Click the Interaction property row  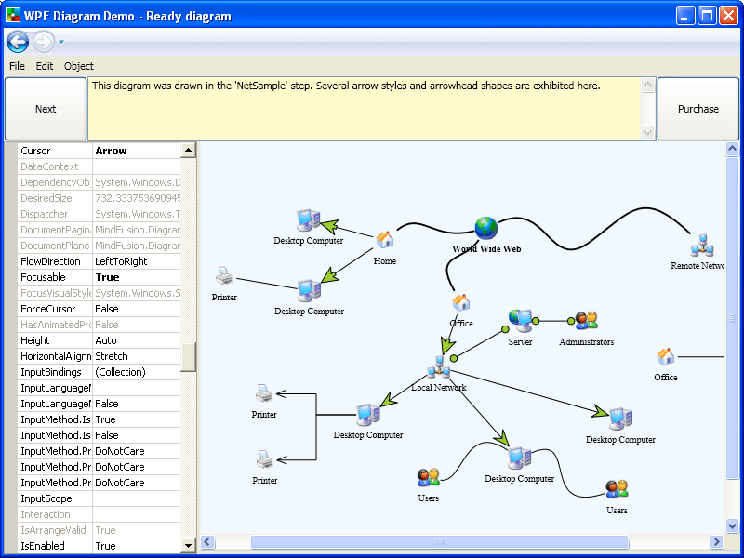100,514
